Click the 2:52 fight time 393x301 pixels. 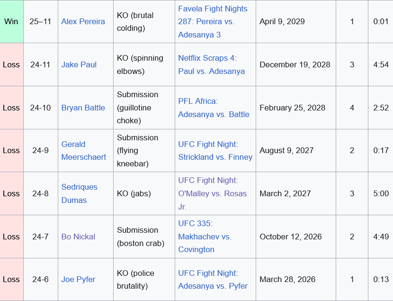point(381,108)
